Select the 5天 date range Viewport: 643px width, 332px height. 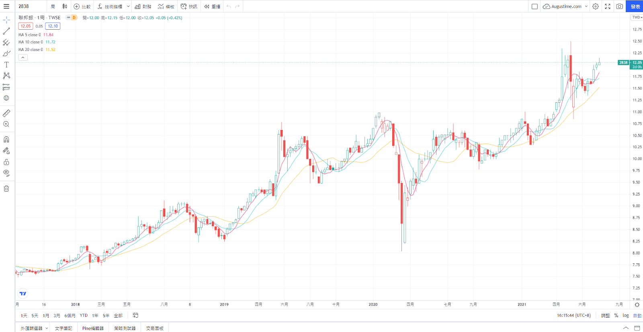point(35,316)
